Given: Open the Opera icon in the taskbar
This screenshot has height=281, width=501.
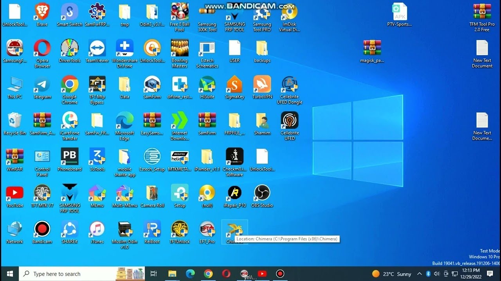Looking at the screenshot, I should [226, 274].
